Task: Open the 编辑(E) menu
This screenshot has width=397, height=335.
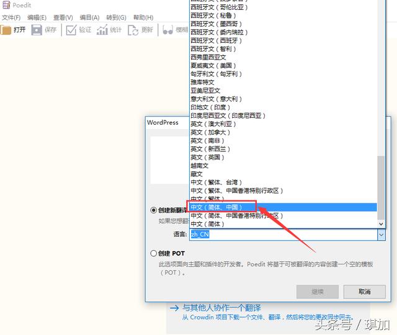Action: coord(37,17)
